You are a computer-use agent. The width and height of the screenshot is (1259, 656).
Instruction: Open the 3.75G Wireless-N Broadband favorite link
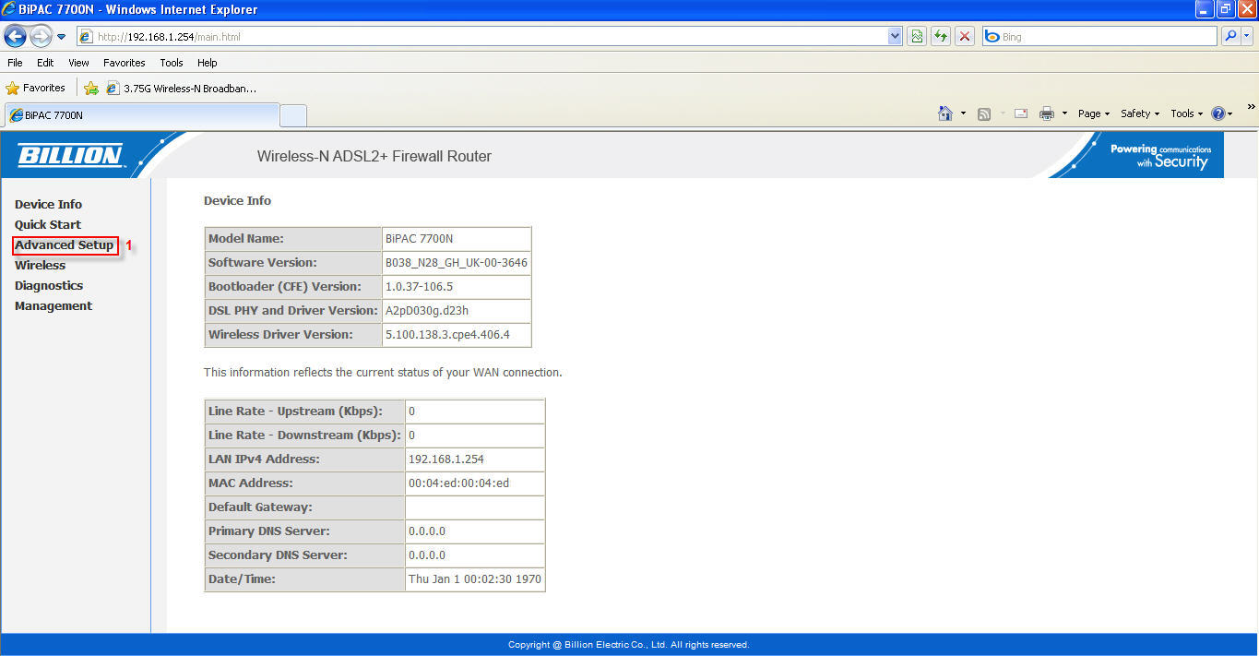pyautogui.click(x=182, y=89)
